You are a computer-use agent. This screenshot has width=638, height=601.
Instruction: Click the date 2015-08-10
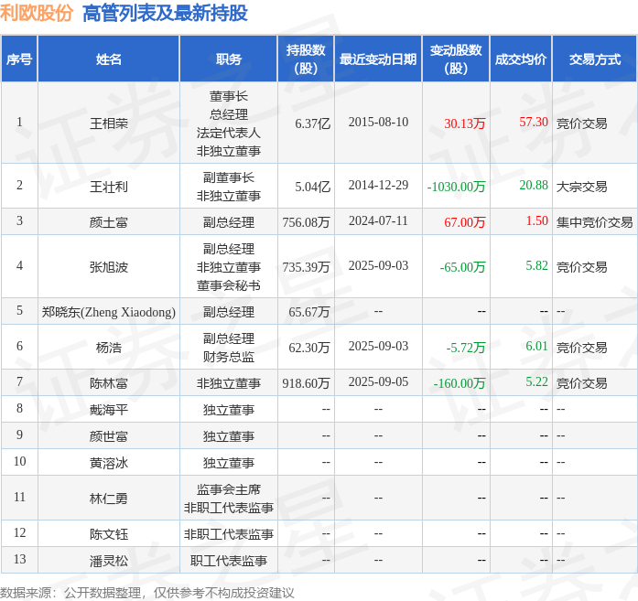(378, 122)
